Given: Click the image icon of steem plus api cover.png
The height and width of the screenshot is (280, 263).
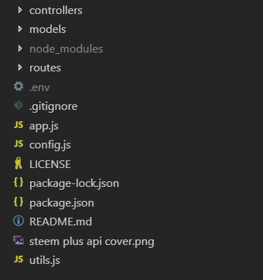Looking at the screenshot, I should [18, 240].
